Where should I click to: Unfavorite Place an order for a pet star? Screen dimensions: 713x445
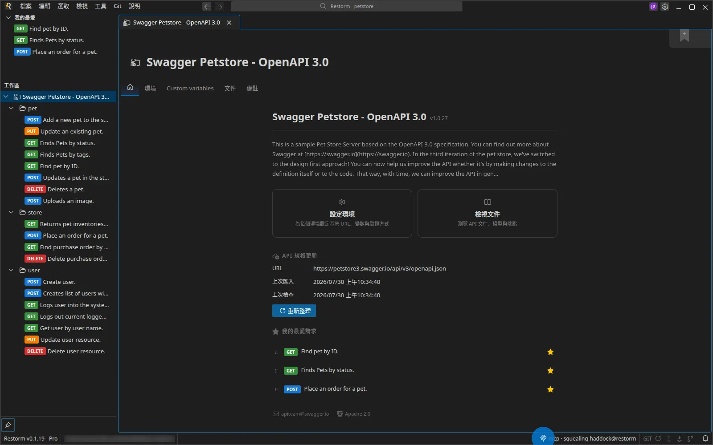pos(550,389)
